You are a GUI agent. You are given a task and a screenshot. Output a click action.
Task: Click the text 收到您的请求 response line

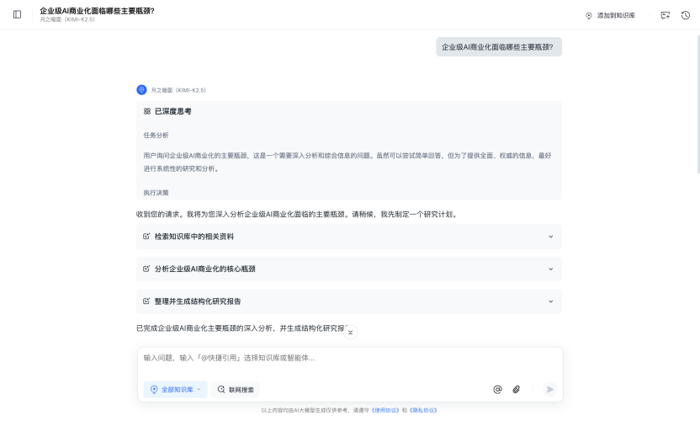point(298,214)
